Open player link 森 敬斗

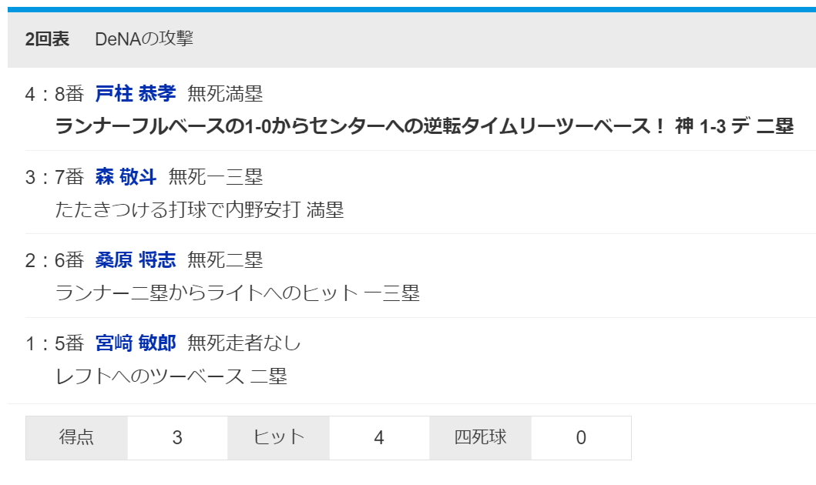(126, 177)
